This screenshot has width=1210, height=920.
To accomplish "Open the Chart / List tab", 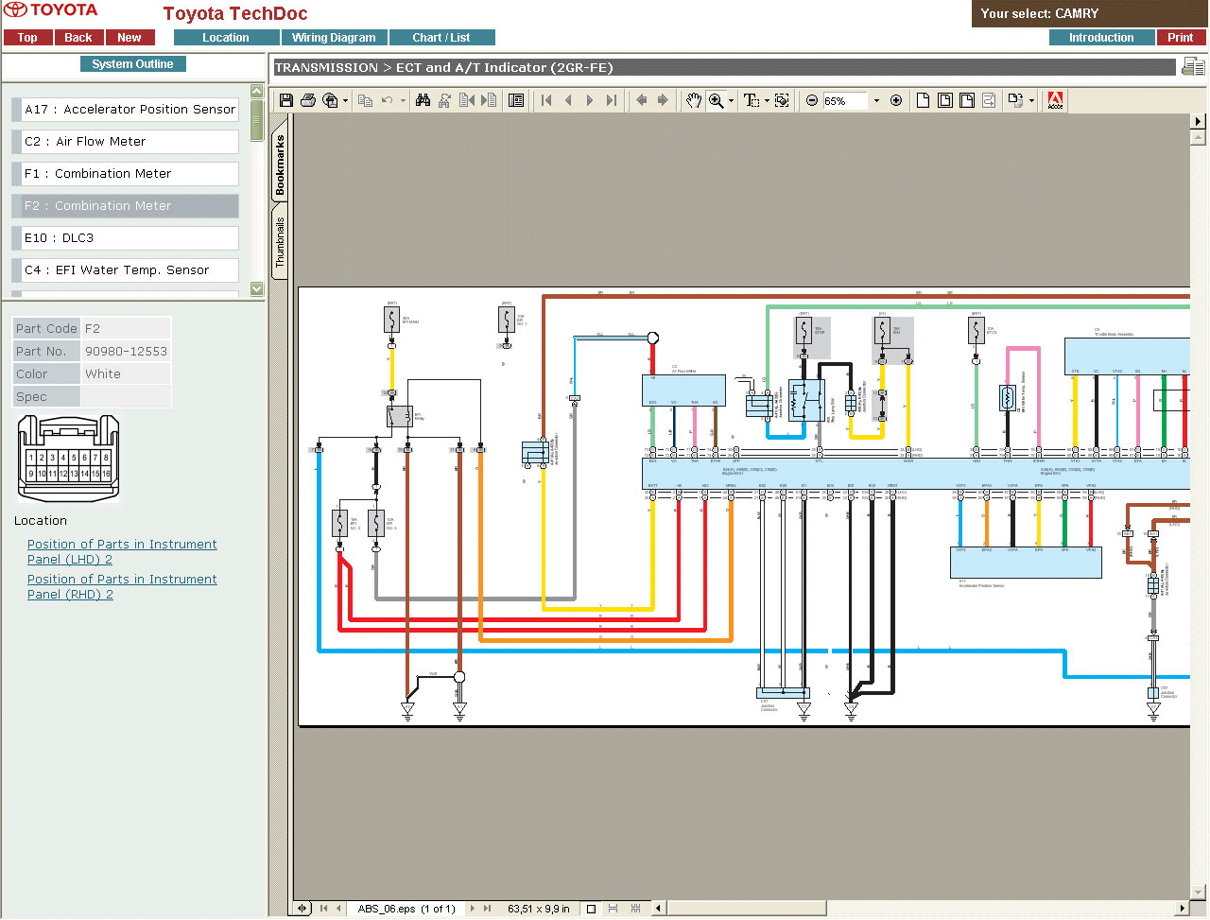I will 441,38.
